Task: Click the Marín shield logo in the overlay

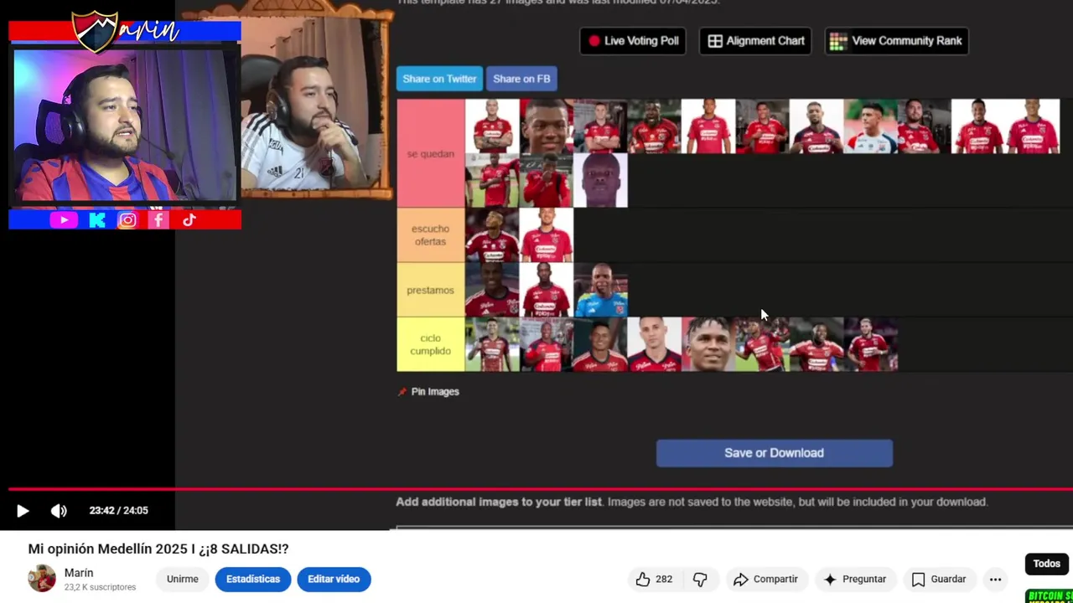Action: [95, 31]
